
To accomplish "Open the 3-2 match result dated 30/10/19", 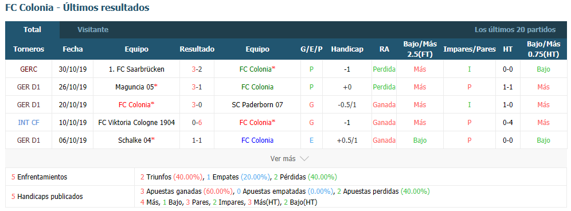I will (x=197, y=69).
